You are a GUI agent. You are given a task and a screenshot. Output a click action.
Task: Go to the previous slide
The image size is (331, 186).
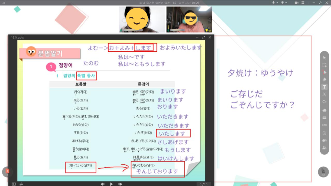tap(102, 184)
